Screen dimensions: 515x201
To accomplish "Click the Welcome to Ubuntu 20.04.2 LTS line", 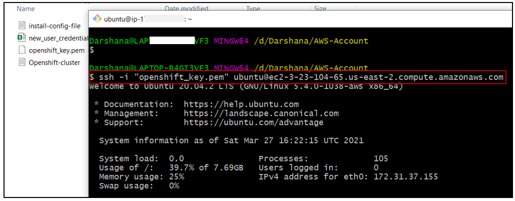I will point(246,87).
